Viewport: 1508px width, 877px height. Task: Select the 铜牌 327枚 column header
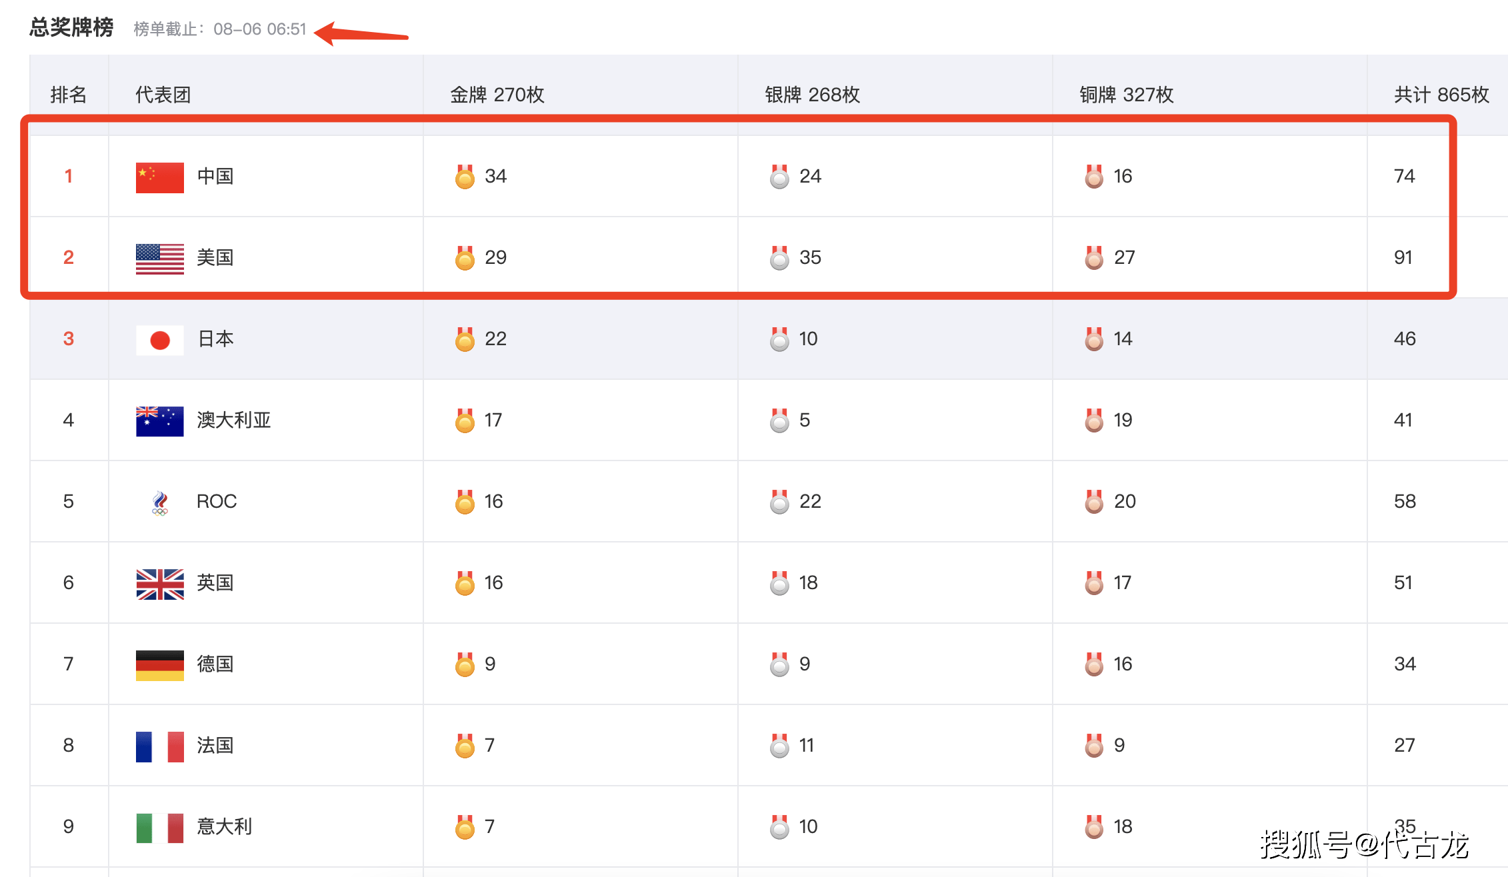pyautogui.click(x=1127, y=95)
